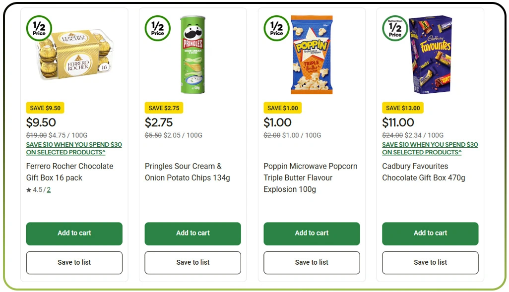Save the Poppin popcorn to list

coord(312,263)
